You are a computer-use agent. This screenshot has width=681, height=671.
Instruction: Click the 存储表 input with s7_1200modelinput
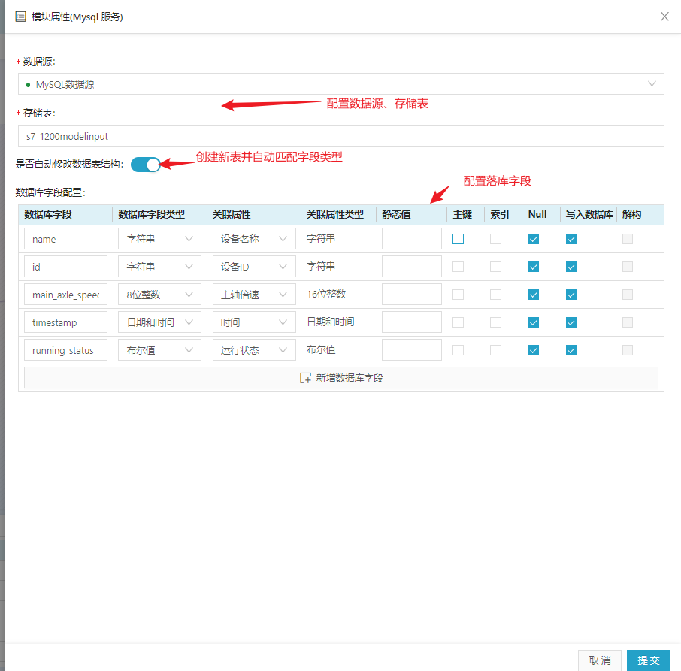point(341,136)
